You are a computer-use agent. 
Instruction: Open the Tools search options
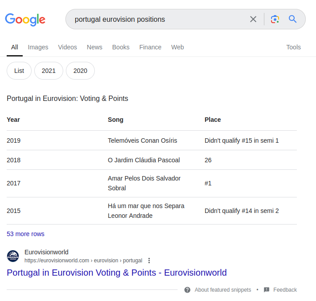click(293, 47)
